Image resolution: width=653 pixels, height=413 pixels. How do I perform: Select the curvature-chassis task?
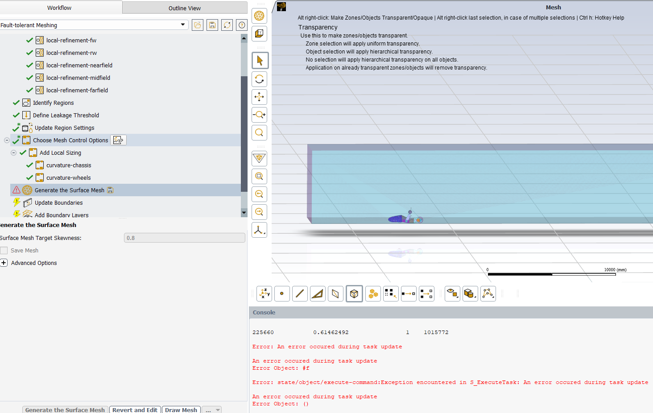click(x=69, y=165)
